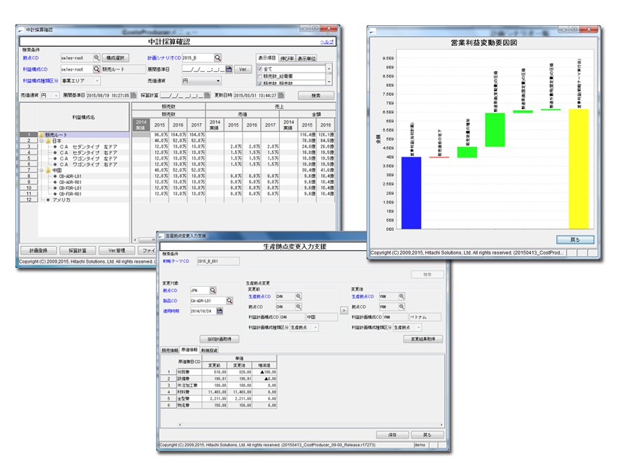Click the blue bar in the 営業利益変動要因図 chart
Viewport: 617px width, 463px height.
pyautogui.click(x=411, y=193)
